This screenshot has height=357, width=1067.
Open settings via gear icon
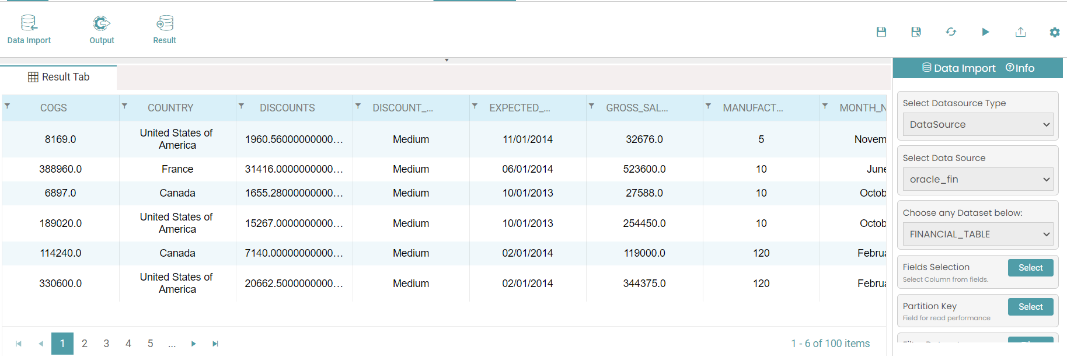coord(1054,33)
